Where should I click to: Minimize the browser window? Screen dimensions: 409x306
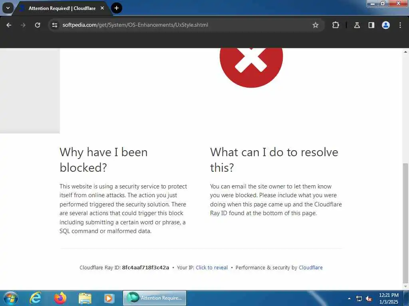pos(373,3)
